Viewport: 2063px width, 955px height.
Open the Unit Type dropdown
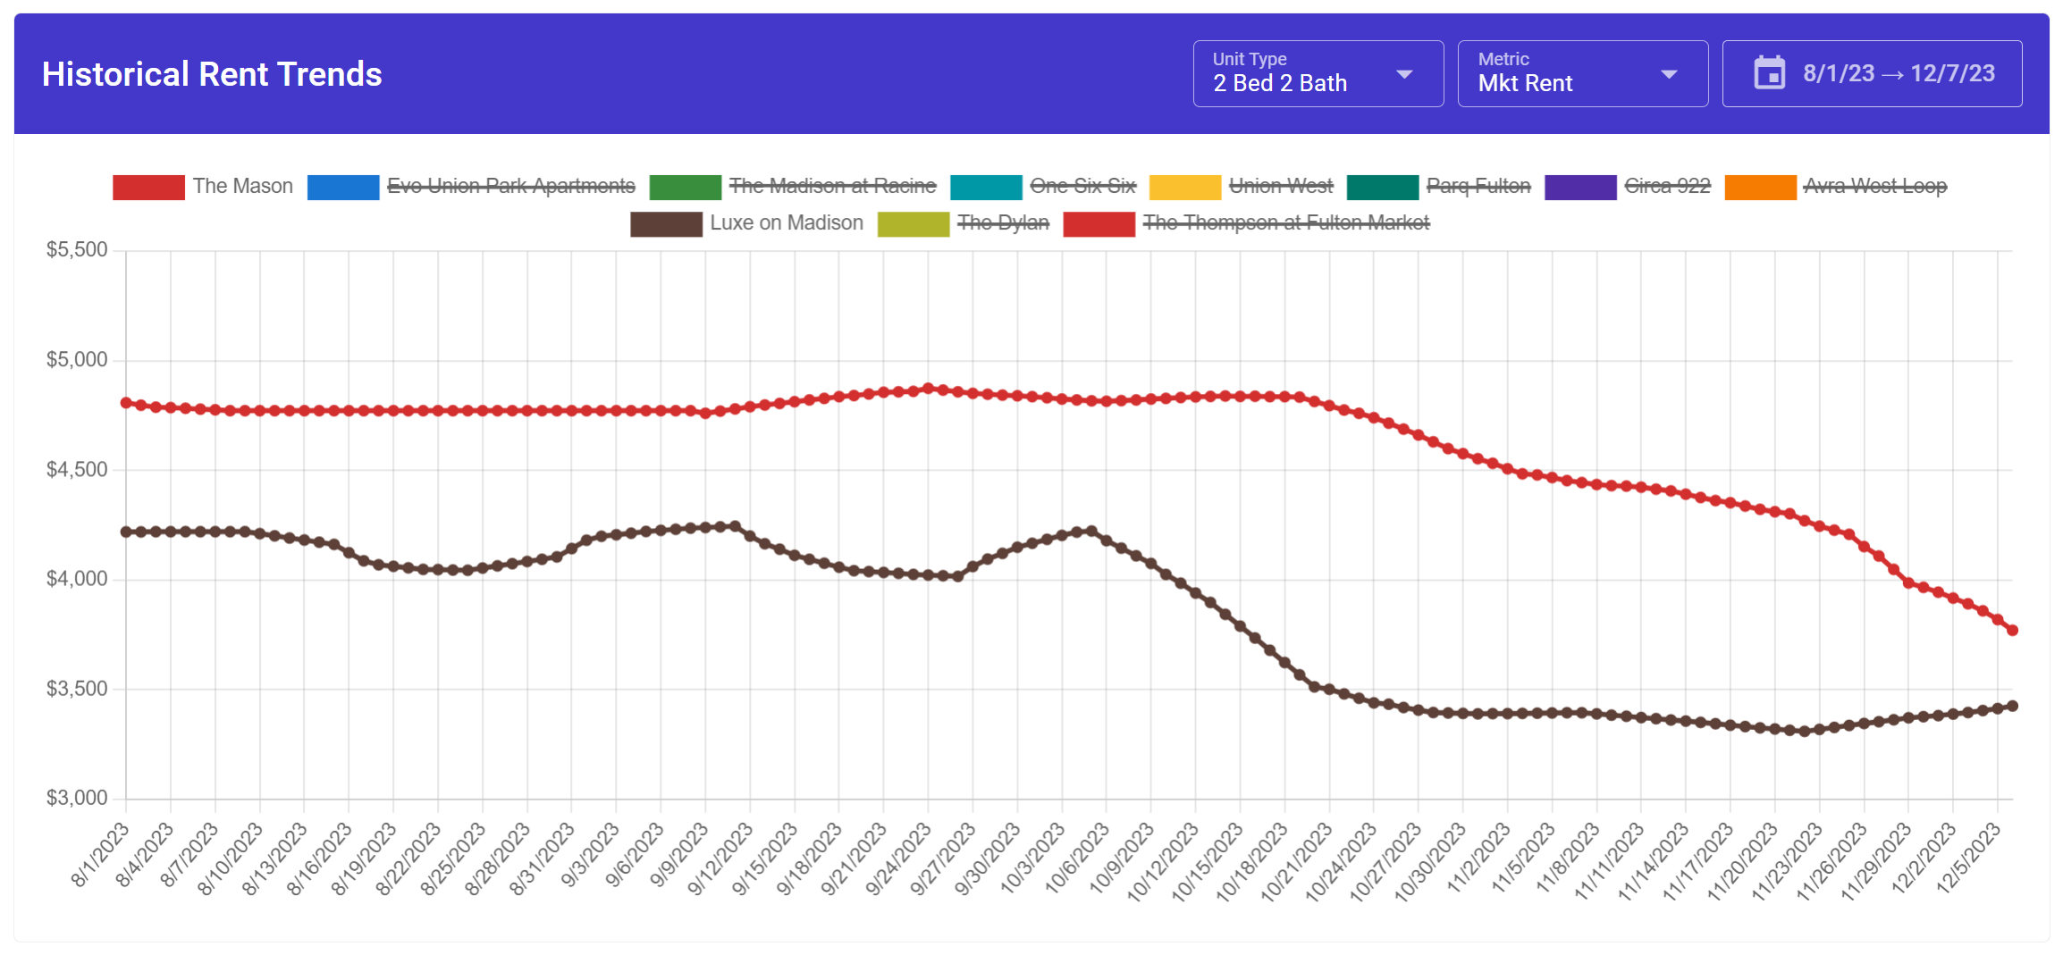(x=1317, y=73)
